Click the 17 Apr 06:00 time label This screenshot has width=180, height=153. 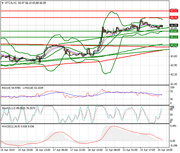pos(60,150)
